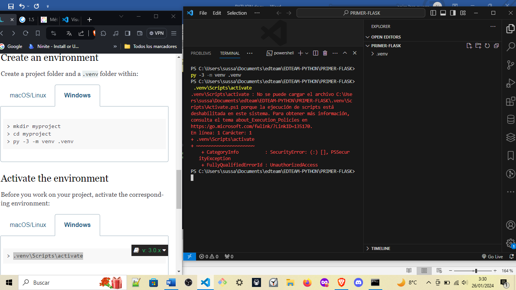Toggle the bottom panel layout button
This screenshot has height=290, width=516.
pyautogui.click(x=443, y=13)
